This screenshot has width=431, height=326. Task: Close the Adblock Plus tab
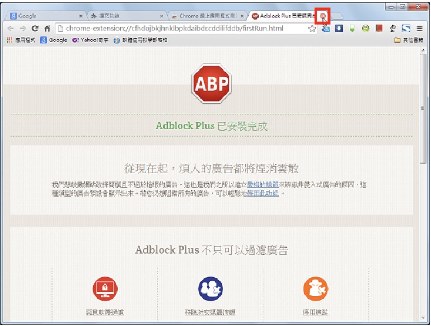coord(324,16)
